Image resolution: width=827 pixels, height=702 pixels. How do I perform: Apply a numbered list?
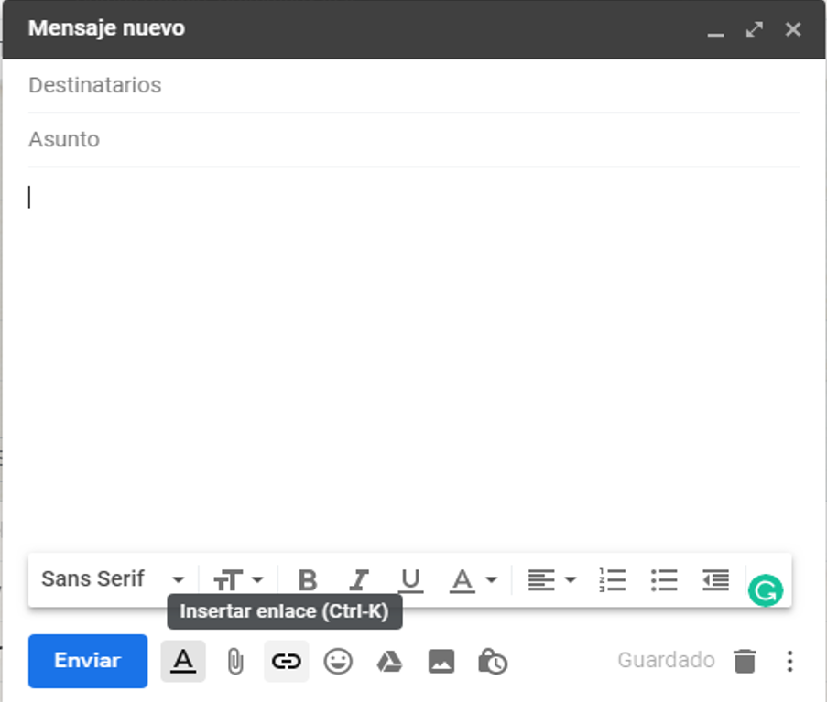[x=613, y=579]
